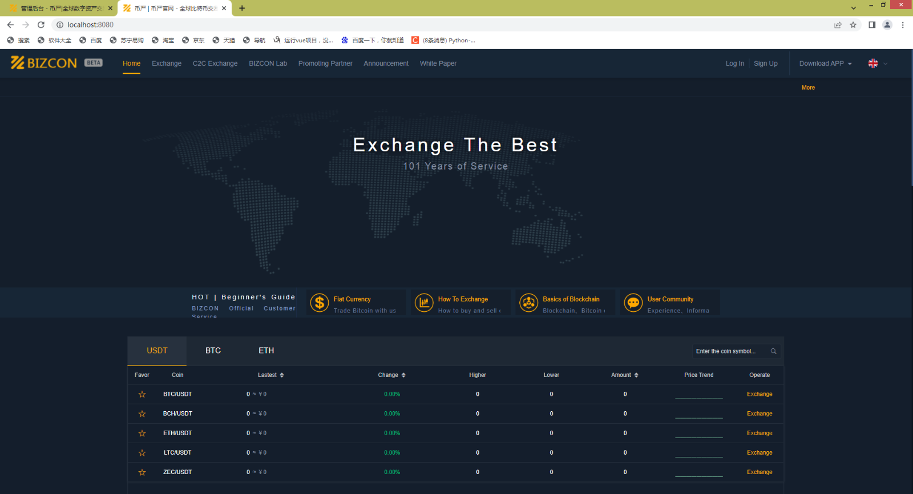Open the Download APP dropdown
The width and height of the screenshot is (913, 494).
(x=825, y=63)
